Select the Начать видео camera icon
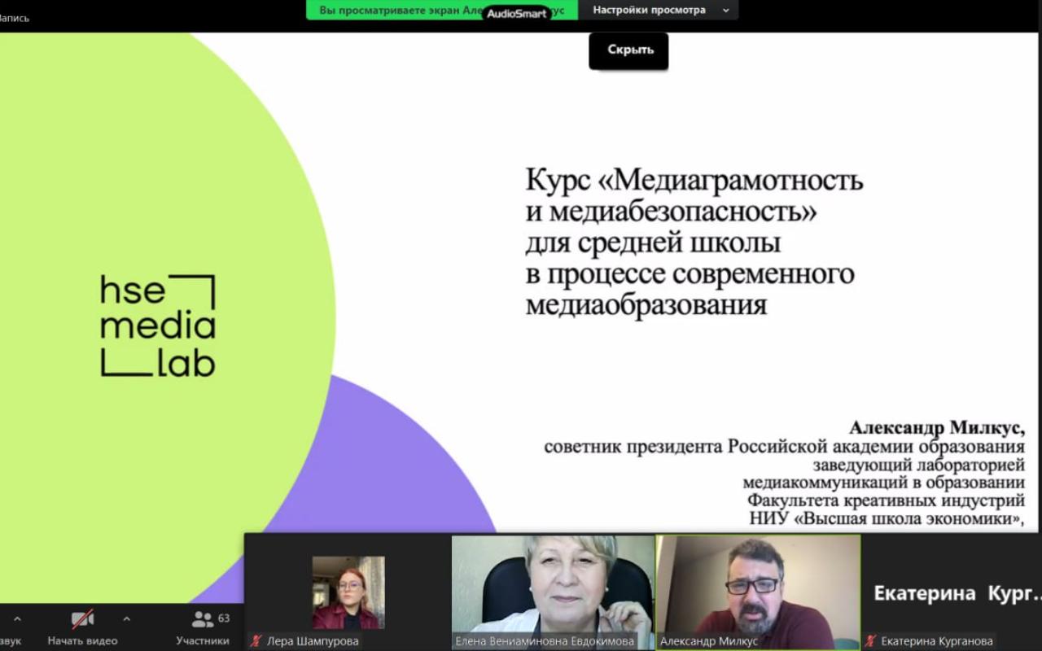Image resolution: width=1042 pixels, height=651 pixels. [81, 618]
